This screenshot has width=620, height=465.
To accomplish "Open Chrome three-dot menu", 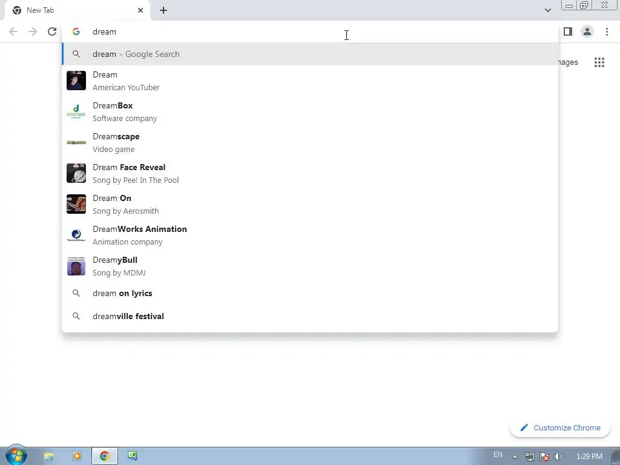I will click(x=607, y=31).
